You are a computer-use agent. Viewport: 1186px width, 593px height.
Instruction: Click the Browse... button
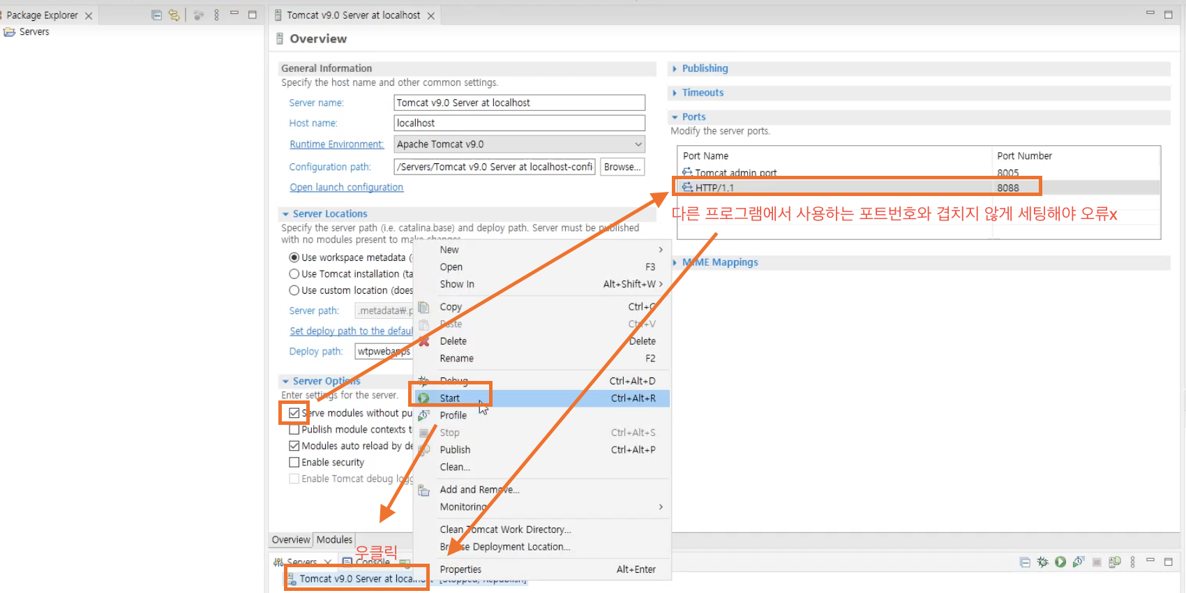point(622,167)
